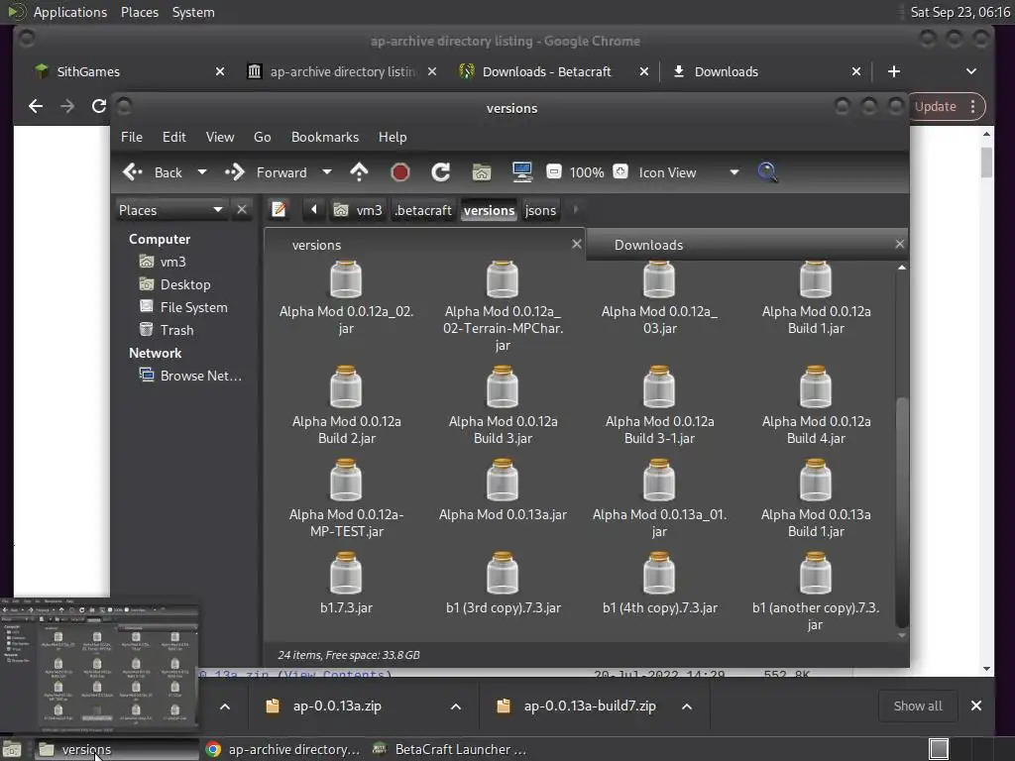
Task: Select Alpha Mod 0.0.13a.jar icon
Action: [503, 480]
